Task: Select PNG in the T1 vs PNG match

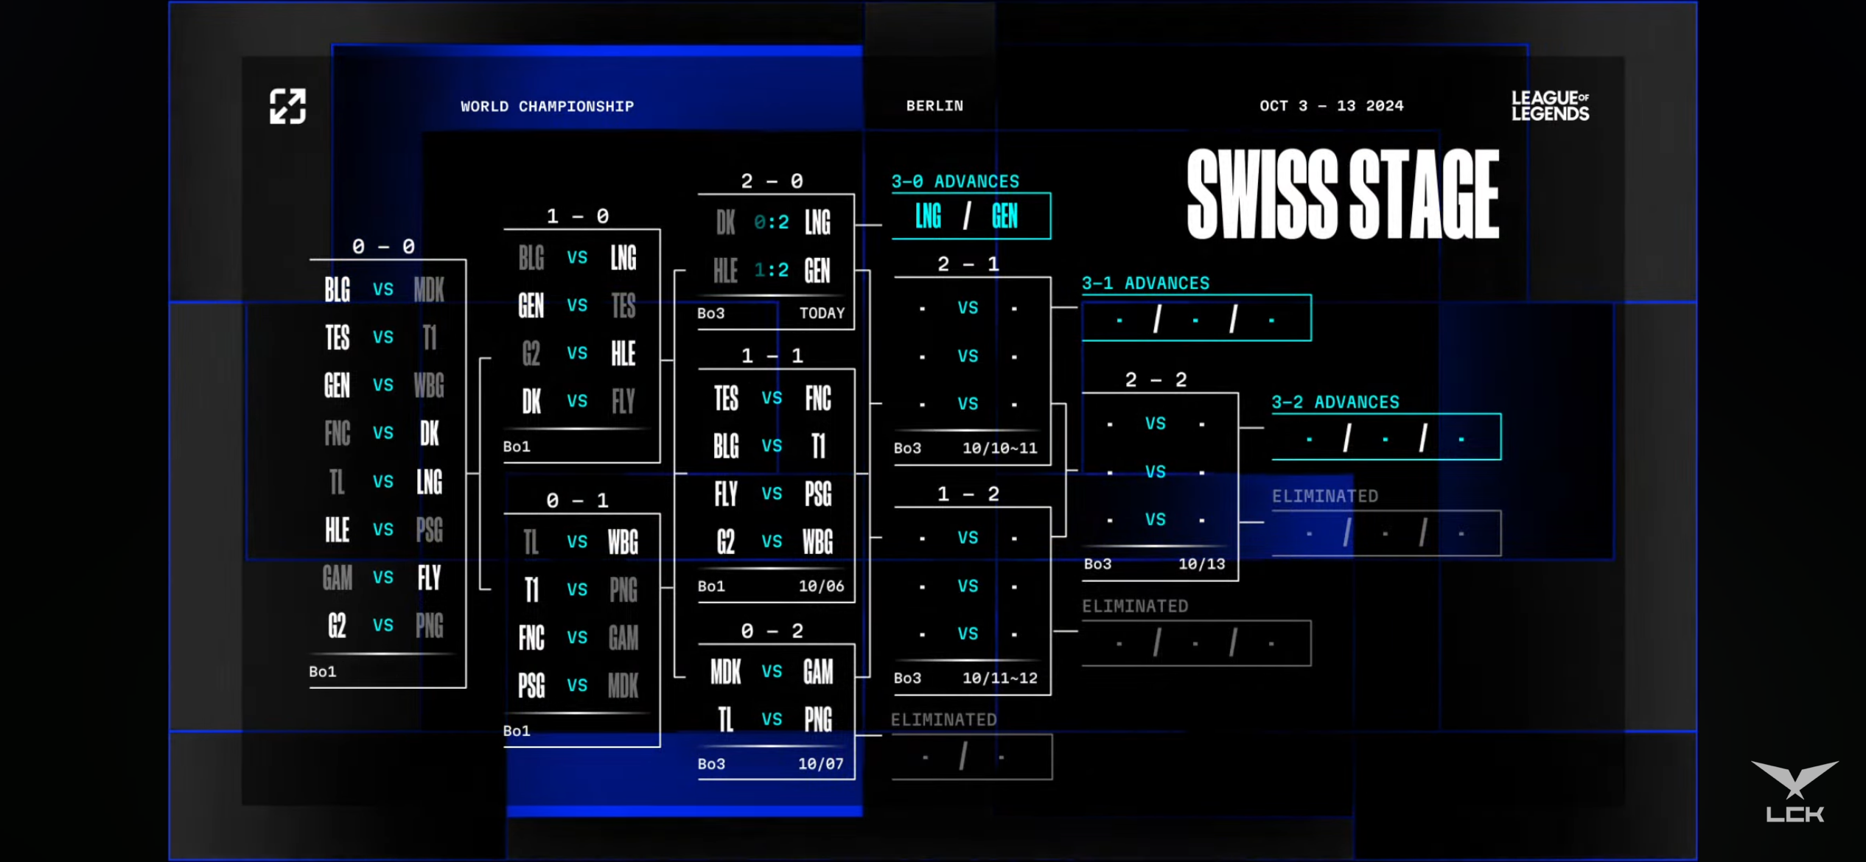Action: click(x=623, y=590)
